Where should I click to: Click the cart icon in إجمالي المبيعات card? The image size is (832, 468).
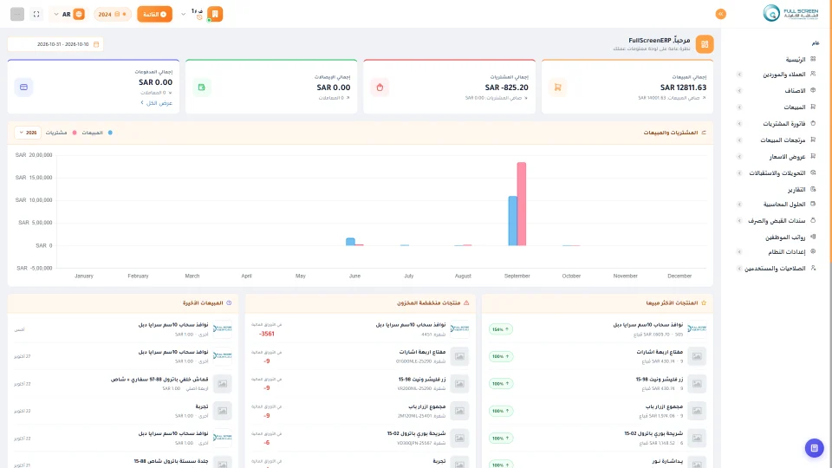(x=557, y=87)
